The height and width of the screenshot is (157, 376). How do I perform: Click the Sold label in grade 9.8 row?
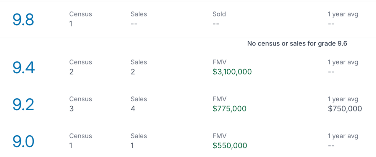(219, 14)
